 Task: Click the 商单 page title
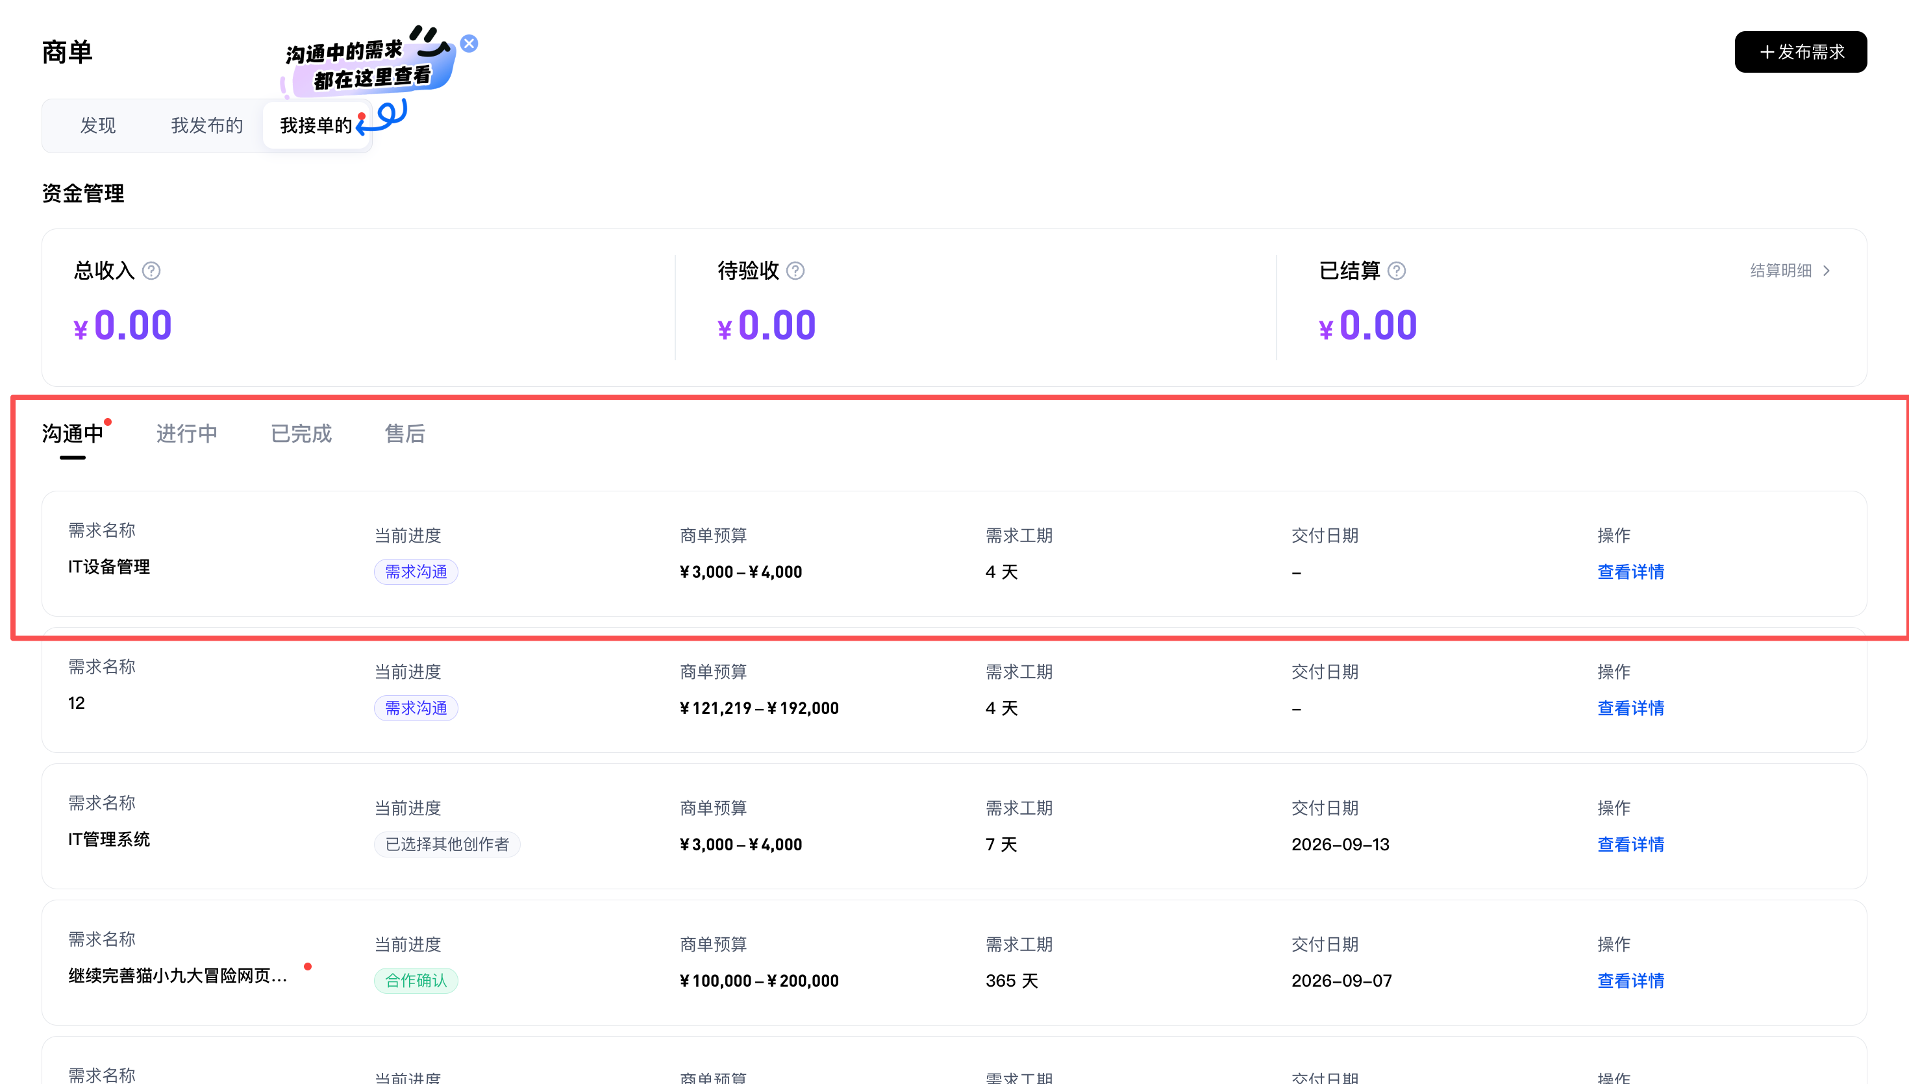(x=67, y=52)
